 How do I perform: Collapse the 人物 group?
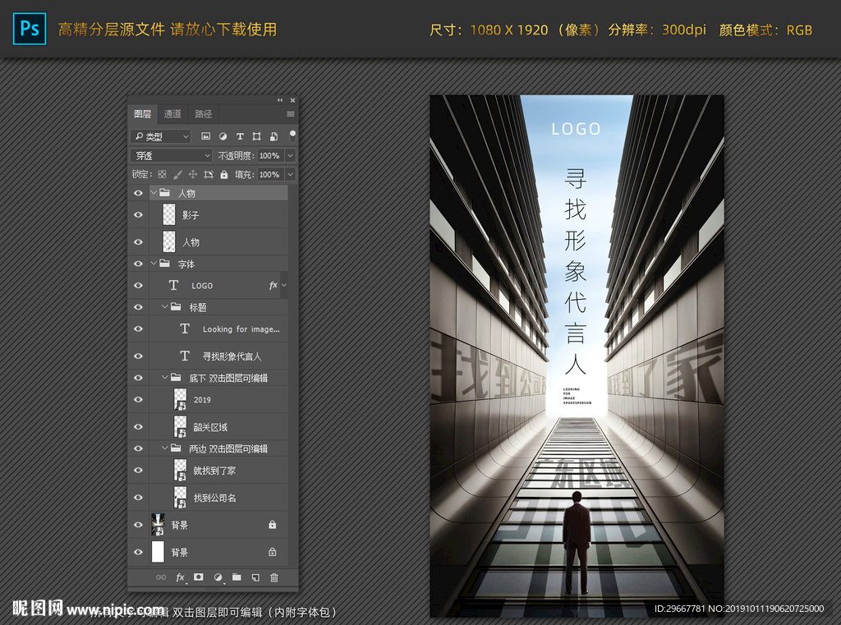[154, 193]
